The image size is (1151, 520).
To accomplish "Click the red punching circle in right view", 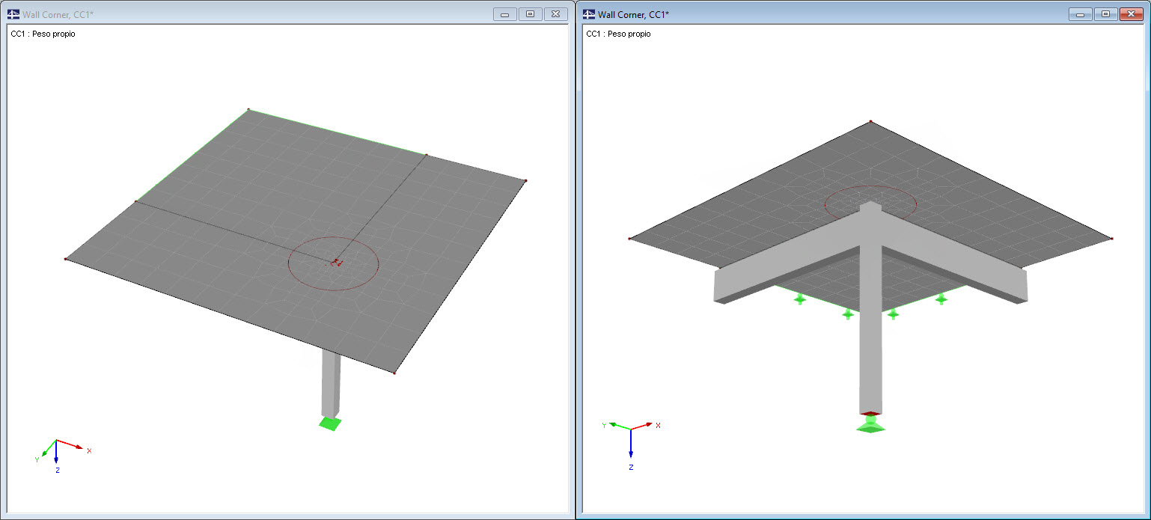I will click(x=870, y=203).
